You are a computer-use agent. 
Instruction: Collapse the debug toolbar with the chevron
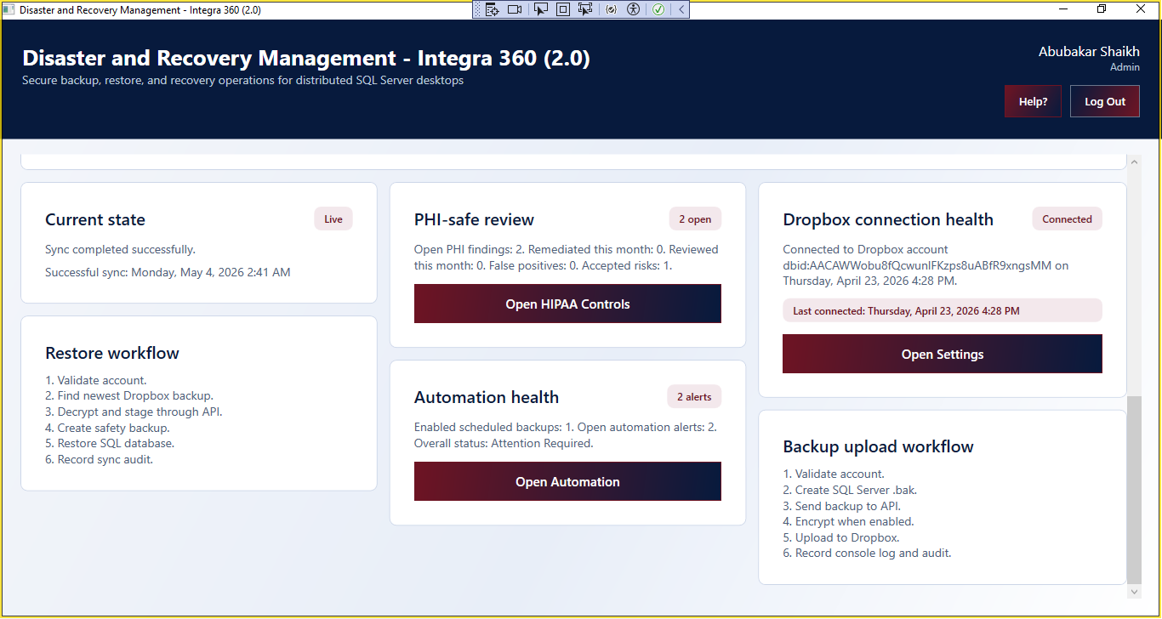point(681,9)
